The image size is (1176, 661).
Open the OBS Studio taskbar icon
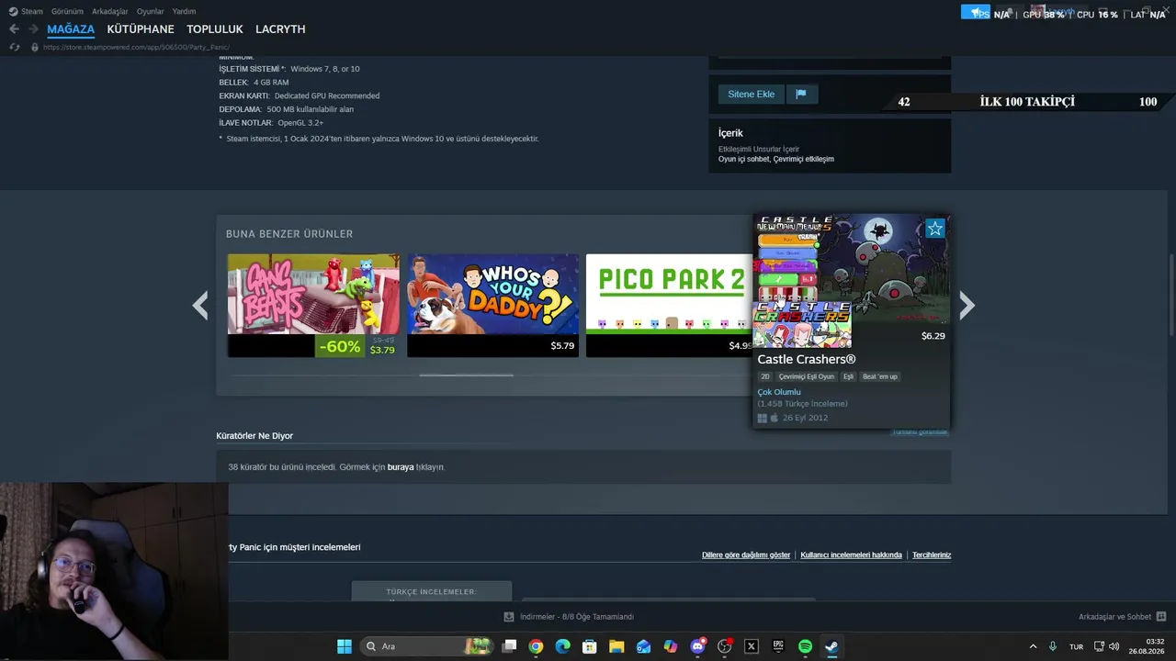click(724, 646)
